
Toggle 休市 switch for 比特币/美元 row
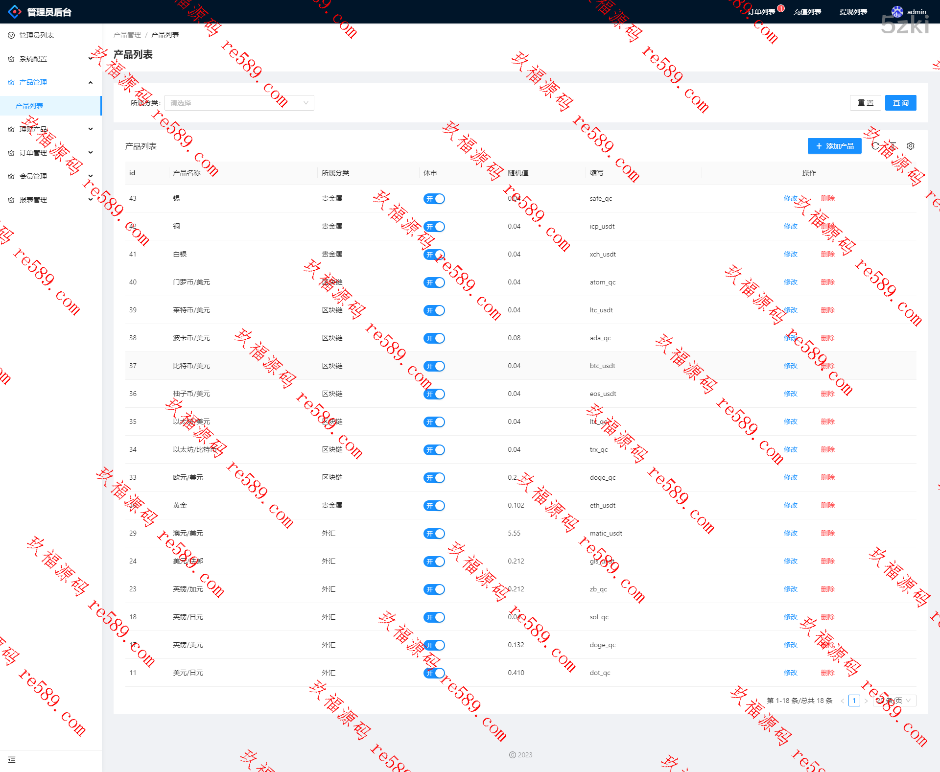tap(434, 366)
